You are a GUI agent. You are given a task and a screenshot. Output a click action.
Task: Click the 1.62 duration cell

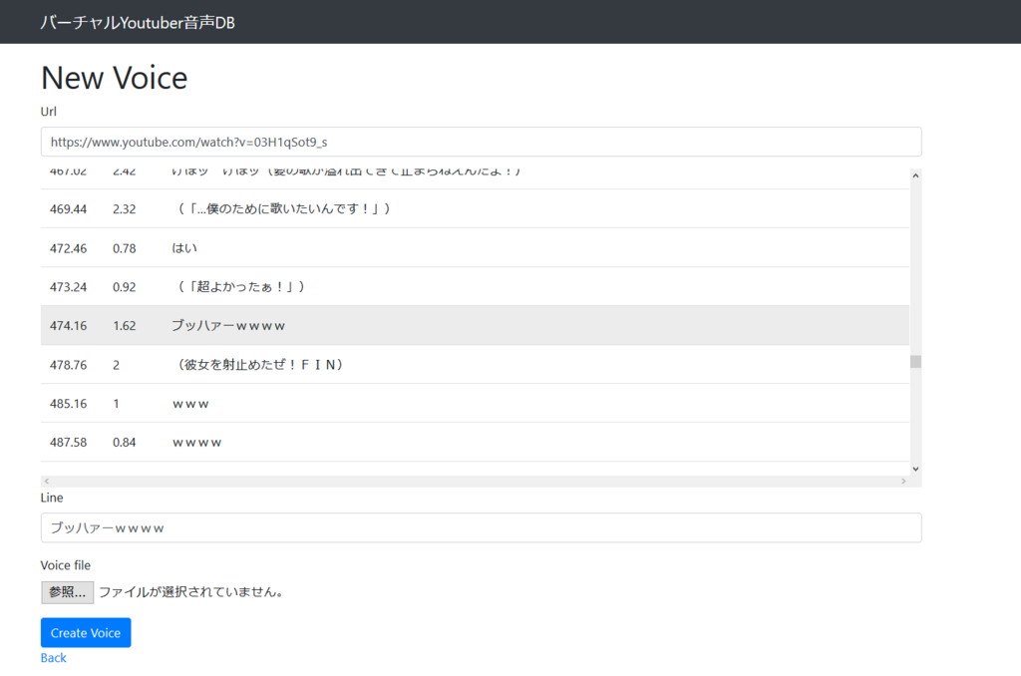pyautogui.click(x=125, y=326)
